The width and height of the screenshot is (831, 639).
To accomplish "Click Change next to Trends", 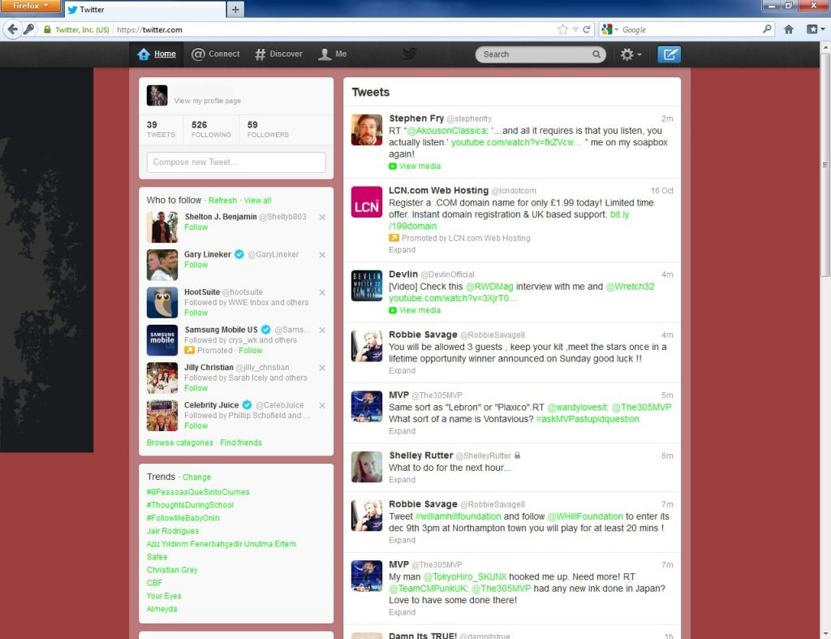I will pyautogui.click(x=196, y=477).
